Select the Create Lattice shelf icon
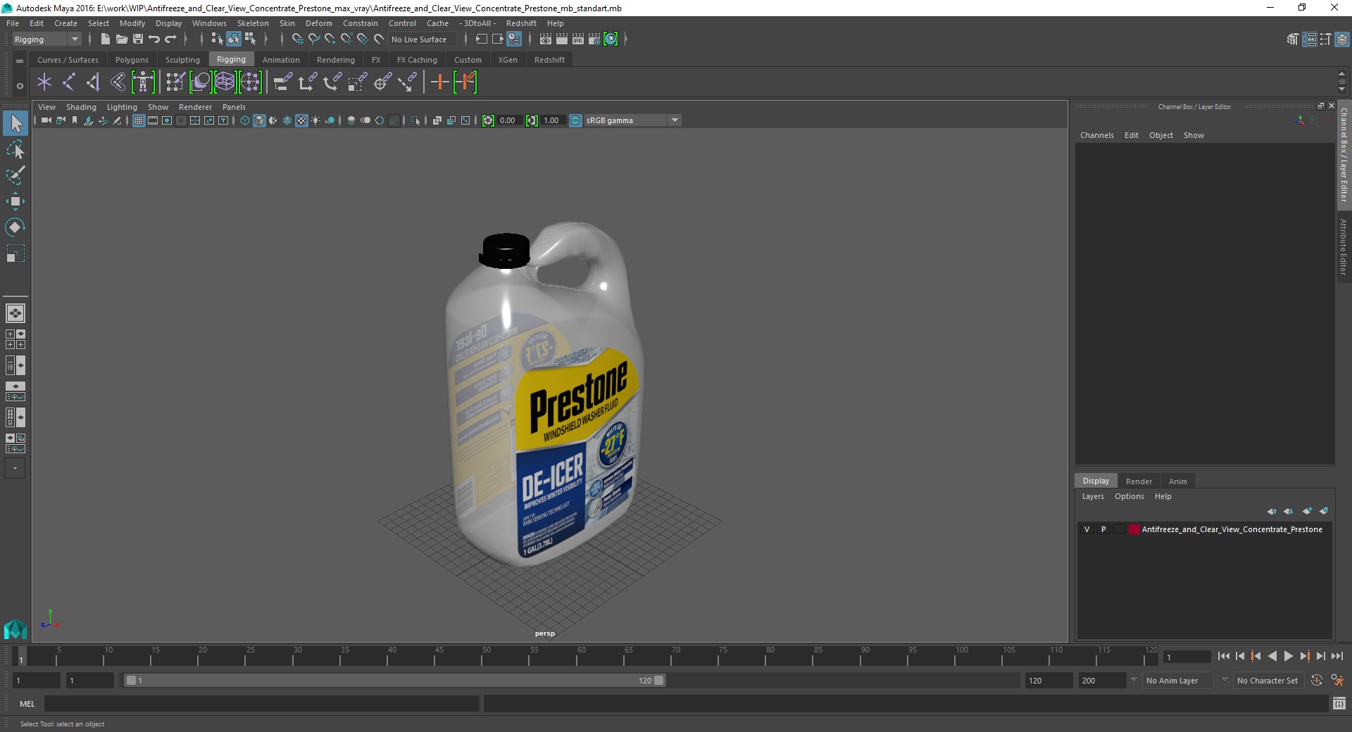The width and height of the screenshot is (1352, 732). click(x=225, y=82)
